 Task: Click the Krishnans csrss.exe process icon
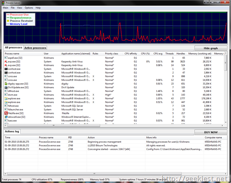(x=6, y=80)
